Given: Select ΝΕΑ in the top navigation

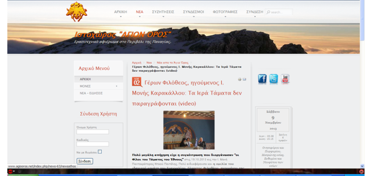Looking at the screenshot, I should (140, 12).
